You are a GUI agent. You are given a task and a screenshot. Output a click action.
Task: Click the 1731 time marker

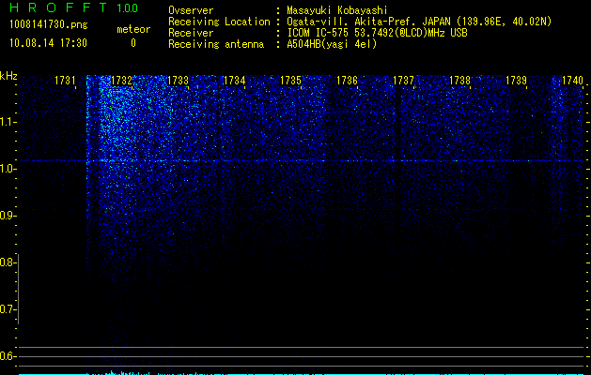tap(65, 81)
